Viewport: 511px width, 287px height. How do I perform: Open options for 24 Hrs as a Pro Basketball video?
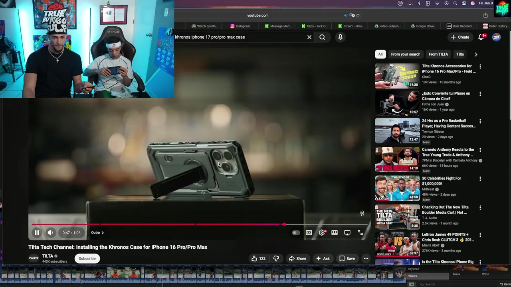click(x=480, y=121)
